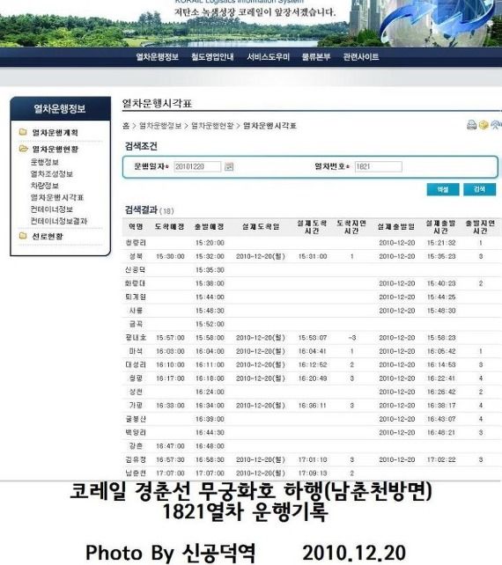The image size is (502, 565).
Task: Select the 대성리 station name cell
Action: [136, 364]
